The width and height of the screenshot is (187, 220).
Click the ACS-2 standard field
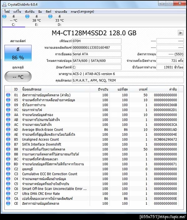click(128, 74)
